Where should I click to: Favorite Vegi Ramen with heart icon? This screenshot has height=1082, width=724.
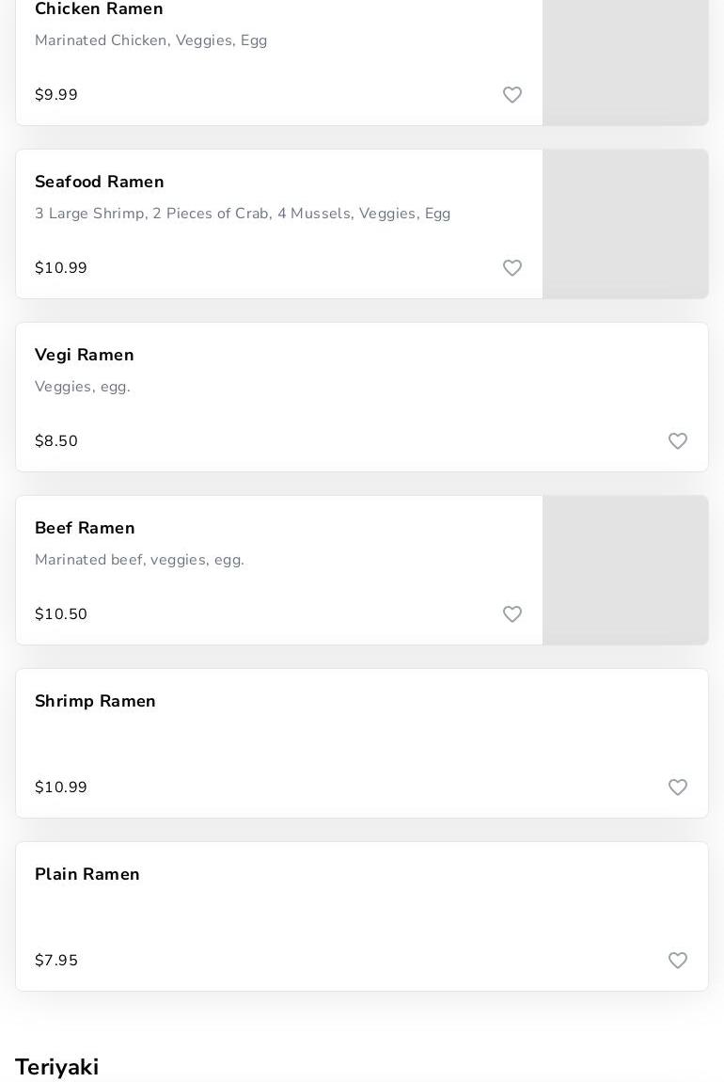pyautogui.click(x=678, y=441)
